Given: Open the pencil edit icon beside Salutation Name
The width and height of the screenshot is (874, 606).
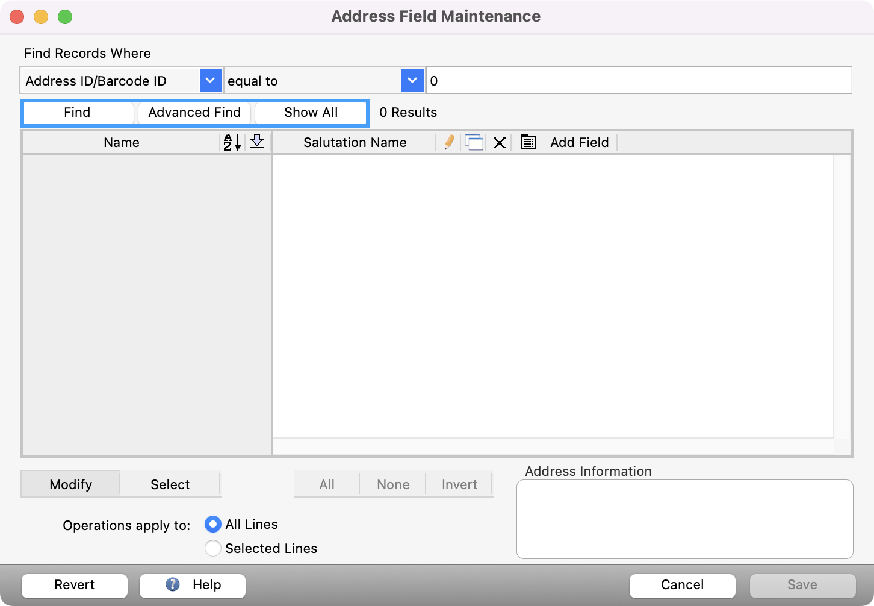Looking at the screenshot, I should pyautogui.click(x=448, y=142).
